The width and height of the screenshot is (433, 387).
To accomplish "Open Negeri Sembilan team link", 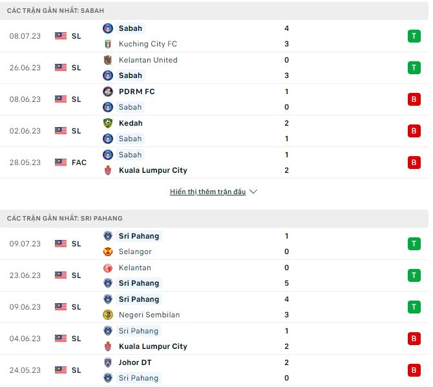I will (149, 315).
